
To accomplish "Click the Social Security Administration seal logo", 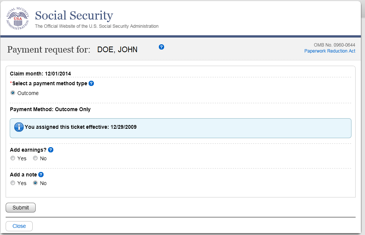I will [18, 18].
